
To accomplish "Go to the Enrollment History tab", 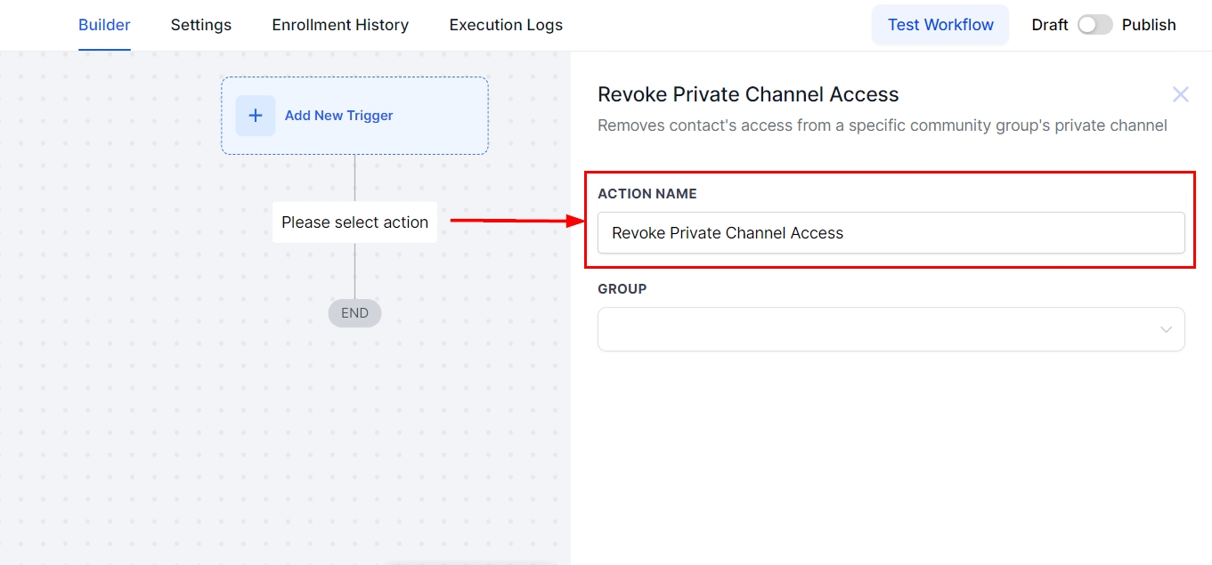I will pos(340,25).
